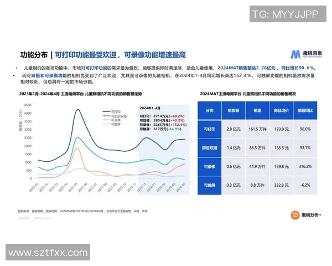Click the 2265万元(+152.4%) annotation line

click(x=163, y=125)
